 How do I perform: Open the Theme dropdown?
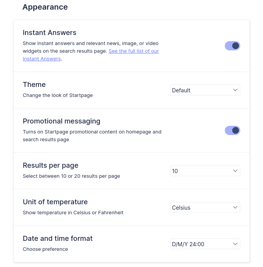[205, 90]
